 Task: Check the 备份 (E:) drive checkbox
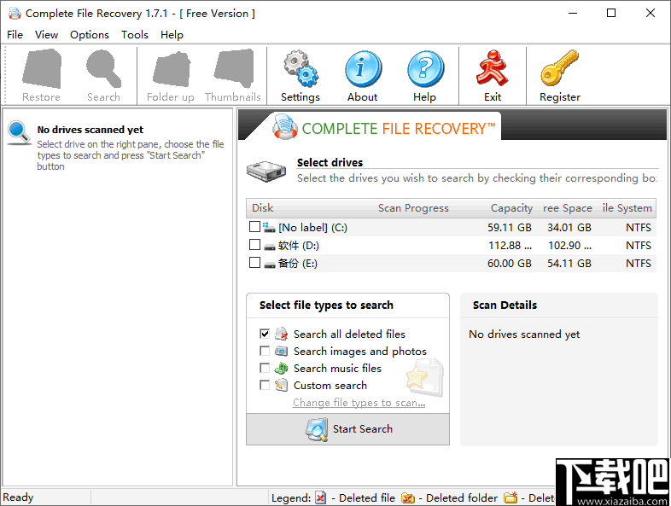coord(254,262)
